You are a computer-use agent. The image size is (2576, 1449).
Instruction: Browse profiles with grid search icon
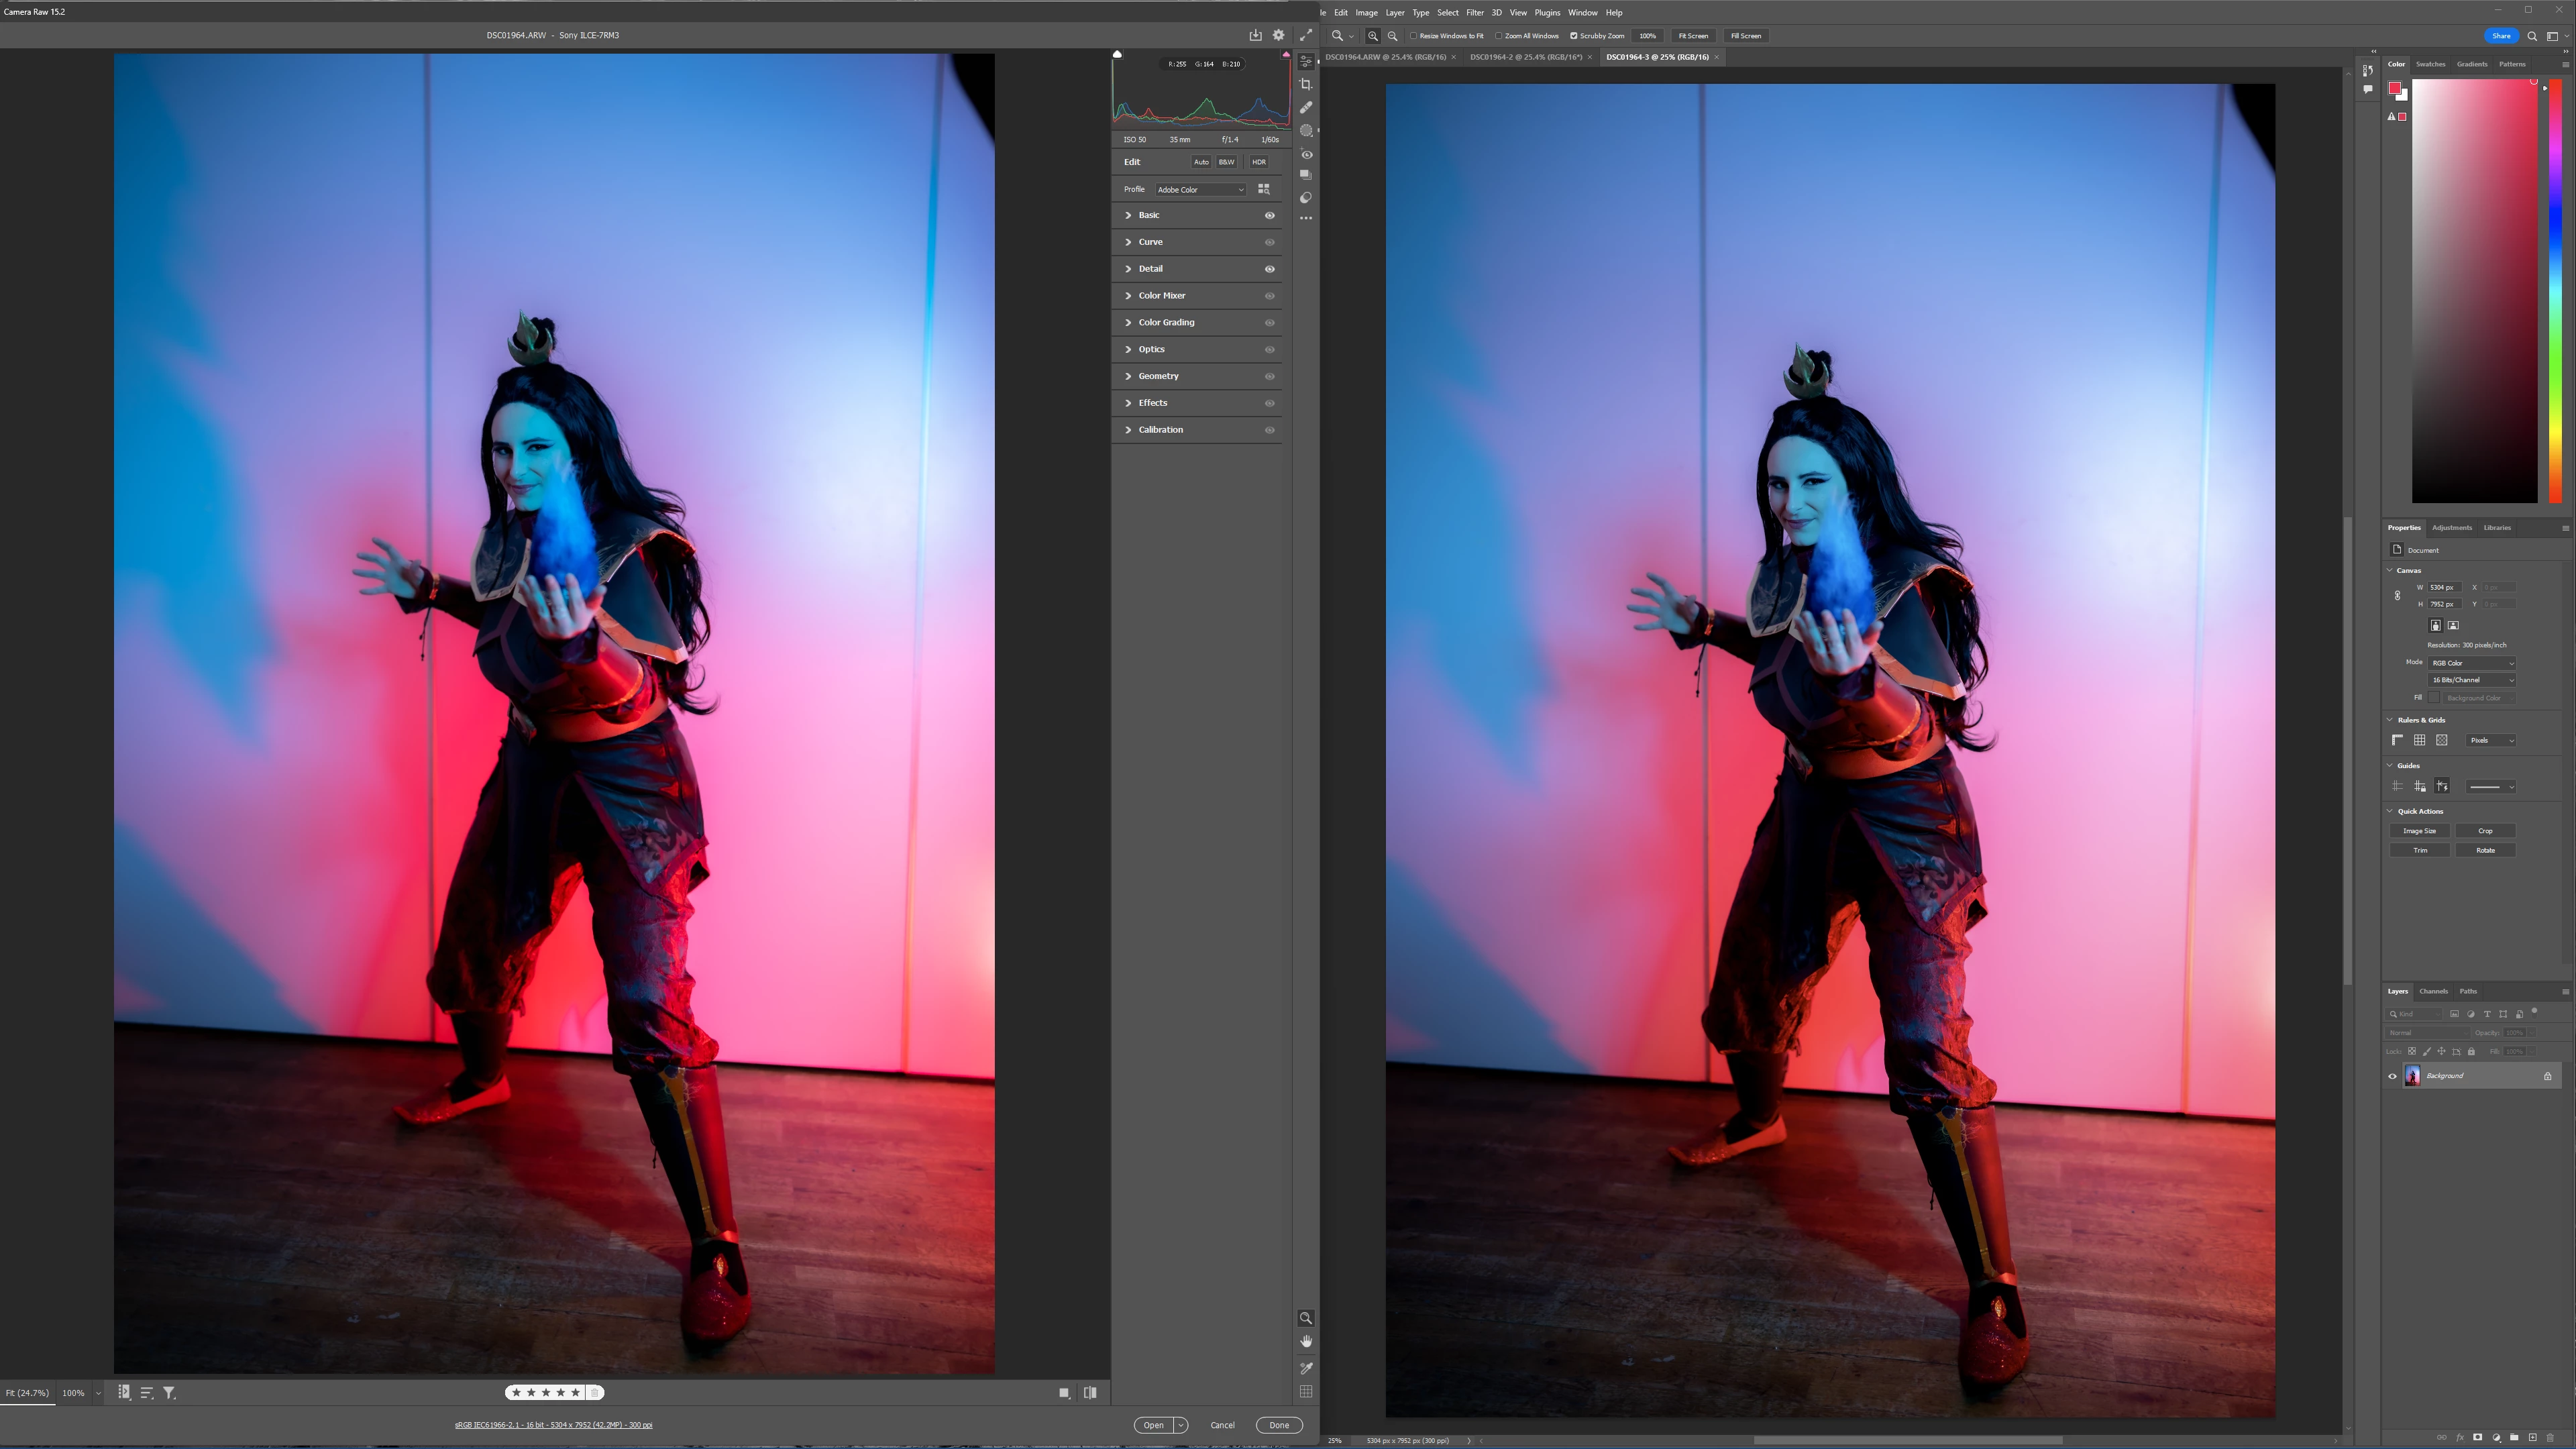(1264, 189)
